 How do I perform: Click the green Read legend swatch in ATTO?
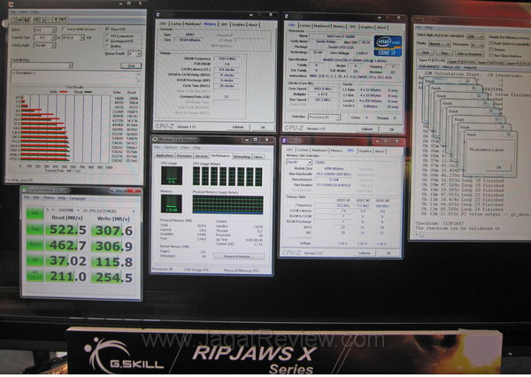(x=88, y=91)
